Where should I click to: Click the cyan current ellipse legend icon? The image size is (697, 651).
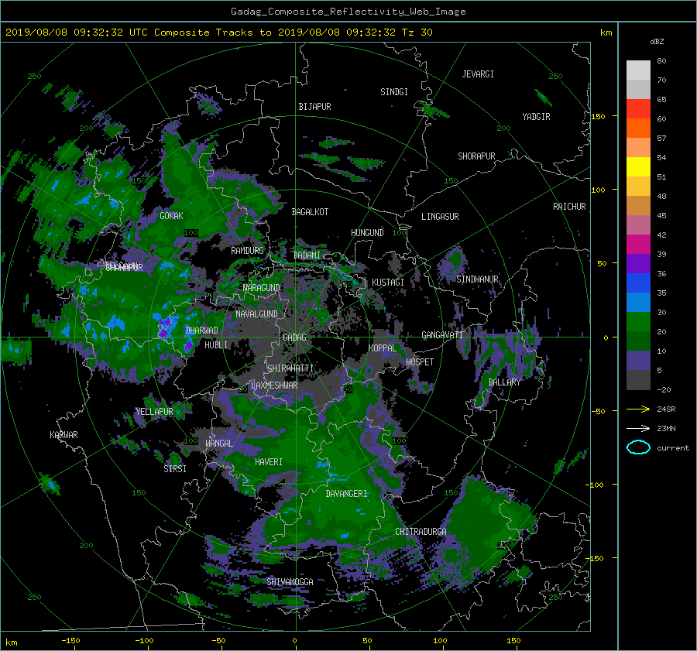pyautogui.click(x=638, y=447)
